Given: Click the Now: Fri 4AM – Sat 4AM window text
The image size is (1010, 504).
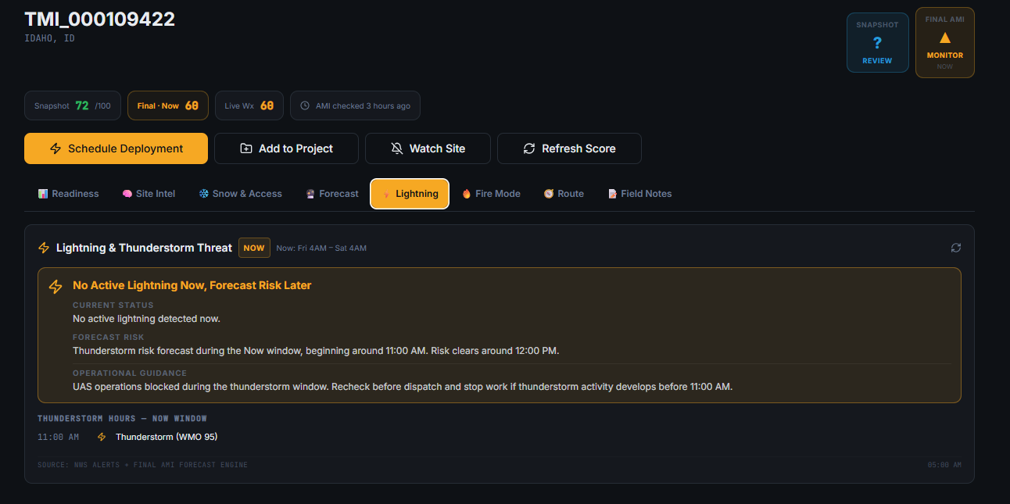Looking at the screenshot, I should coord(321,248).
